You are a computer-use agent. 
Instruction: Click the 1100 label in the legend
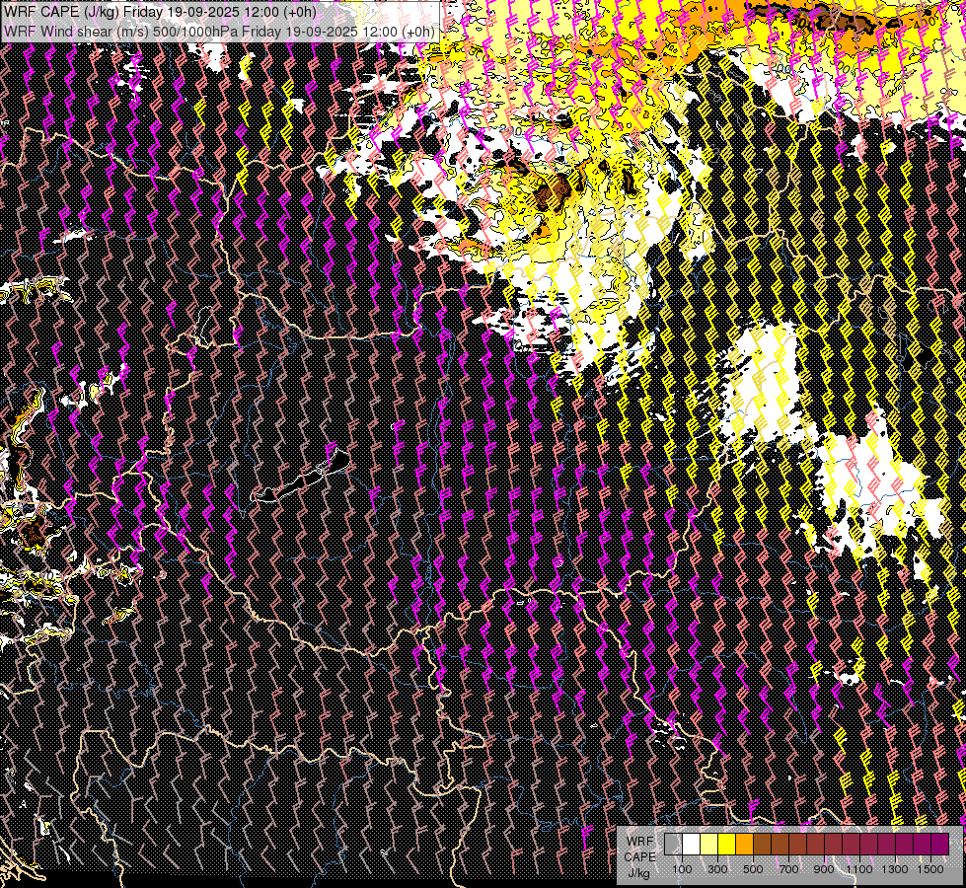(858, 869)
